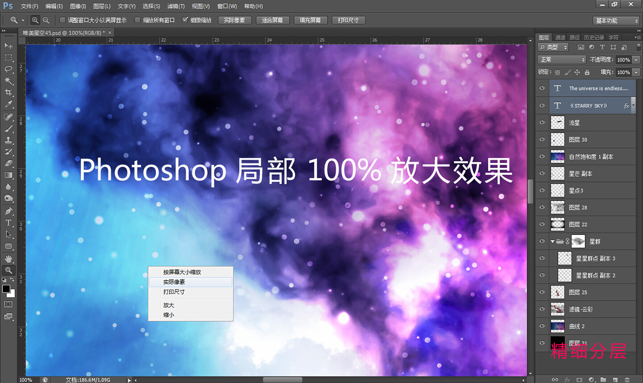Collapse the 星群 layer group

(553, 242)
